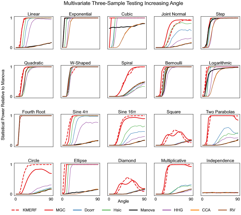This screenshot has height=215, width=241.
Task: Click the Linear subplot title
Action: [34, 14]
